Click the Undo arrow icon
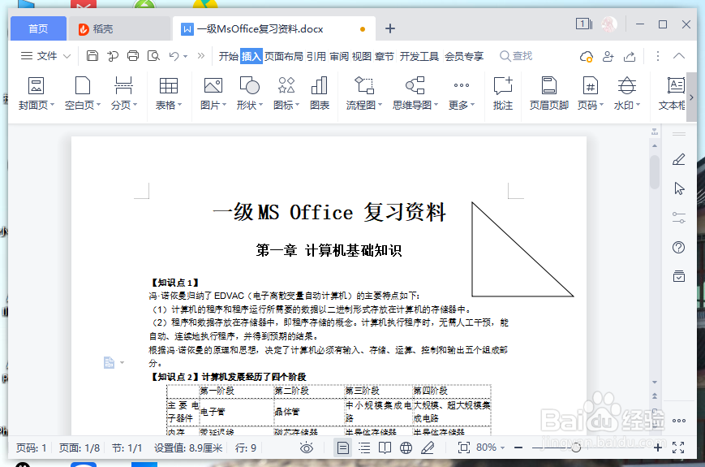Image resolution: width=705 pixels, height=467 pixels. [174, 56]
